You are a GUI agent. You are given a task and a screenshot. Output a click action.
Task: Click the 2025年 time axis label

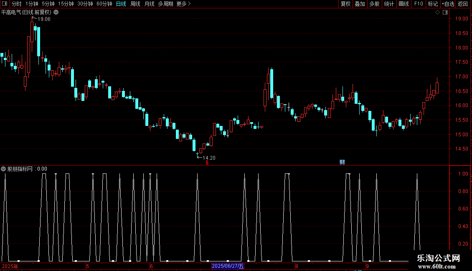pyautogui.click(x=10, y=266)
